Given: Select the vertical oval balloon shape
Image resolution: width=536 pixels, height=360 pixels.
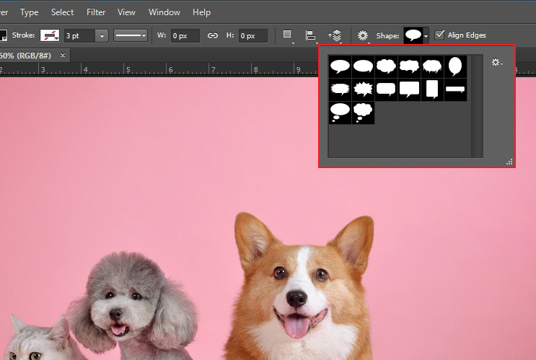Looking at the screenshot, I should point(455,66).
